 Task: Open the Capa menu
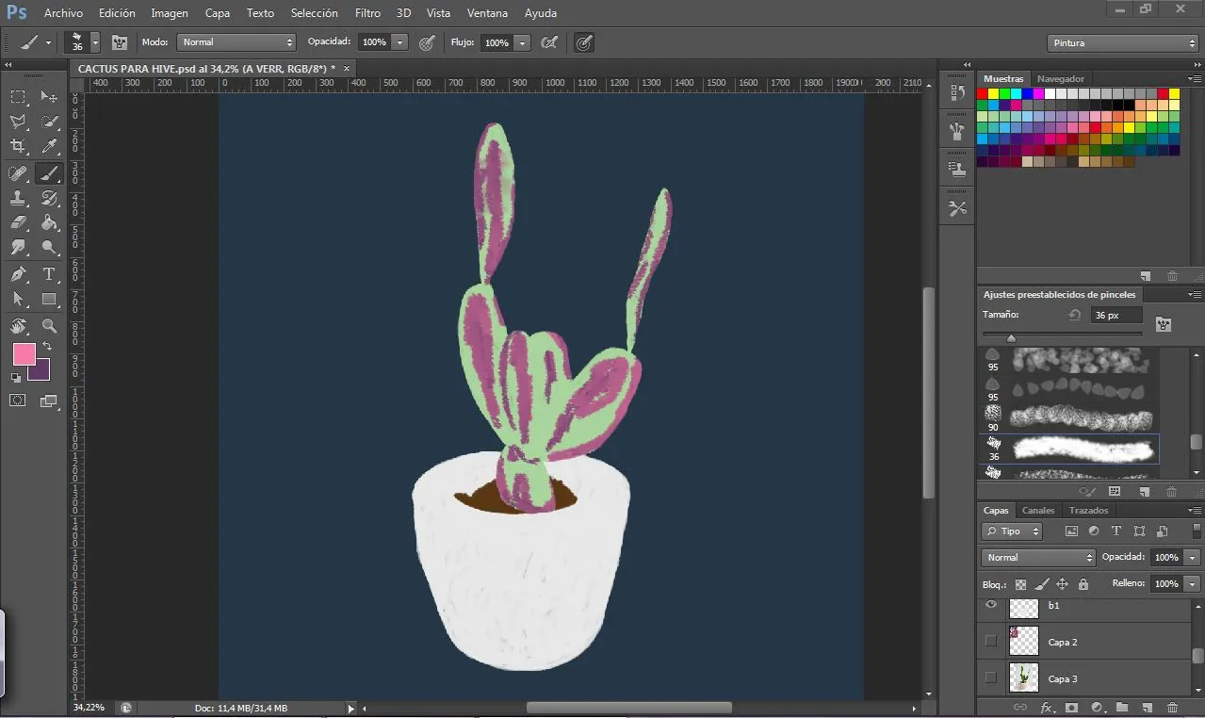point(218,13)
